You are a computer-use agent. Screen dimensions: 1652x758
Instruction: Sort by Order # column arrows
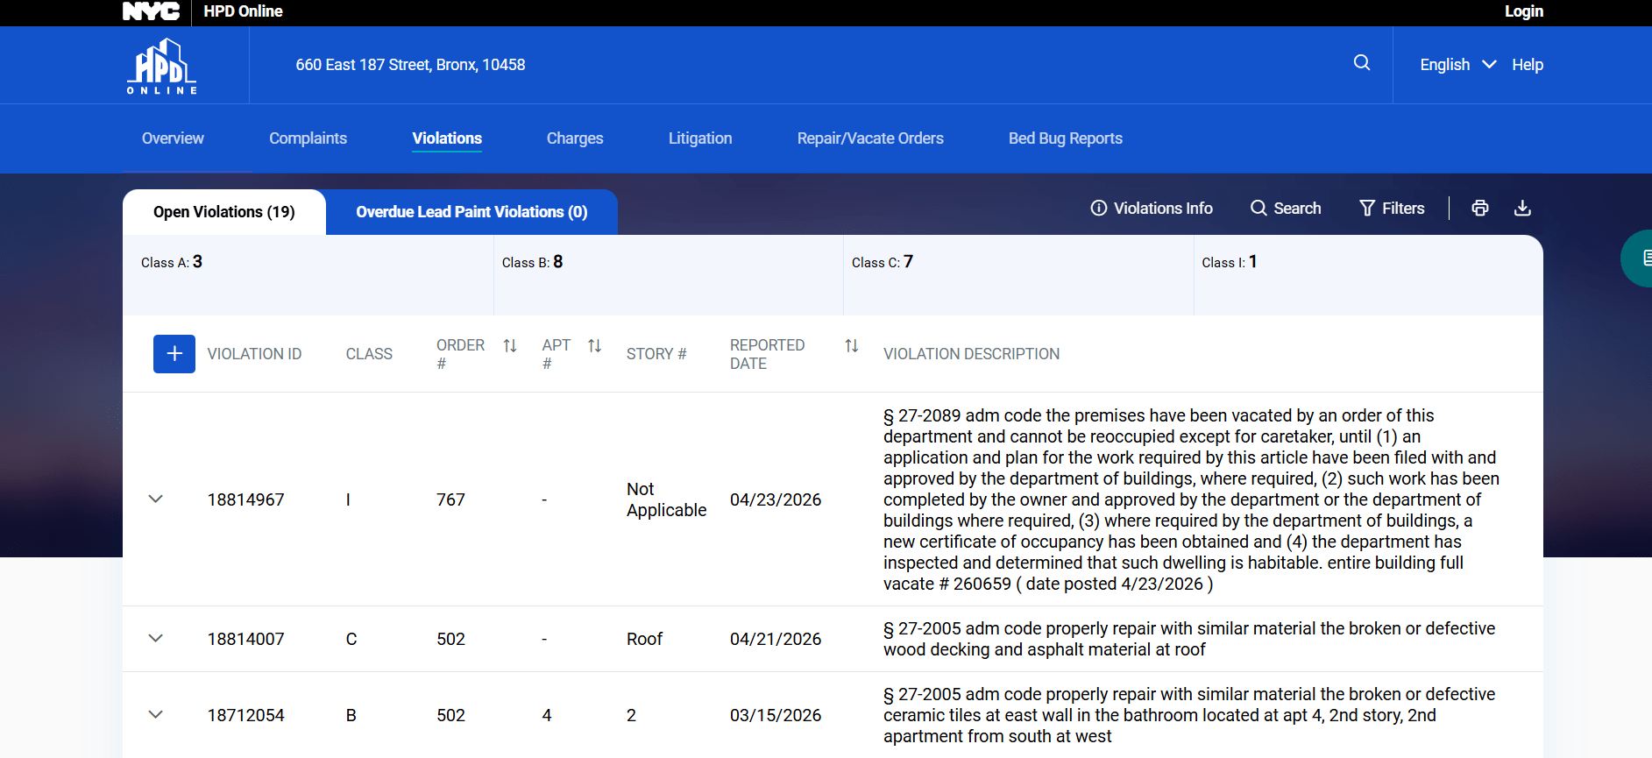[x=510, y=346]
